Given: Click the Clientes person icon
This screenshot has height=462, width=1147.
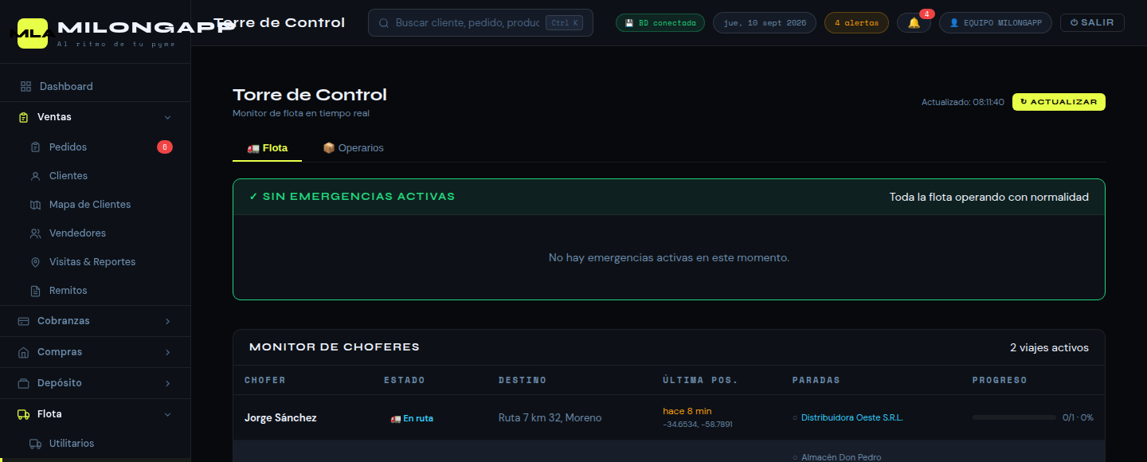Looking at the screenshot, I should click(35, 176).
